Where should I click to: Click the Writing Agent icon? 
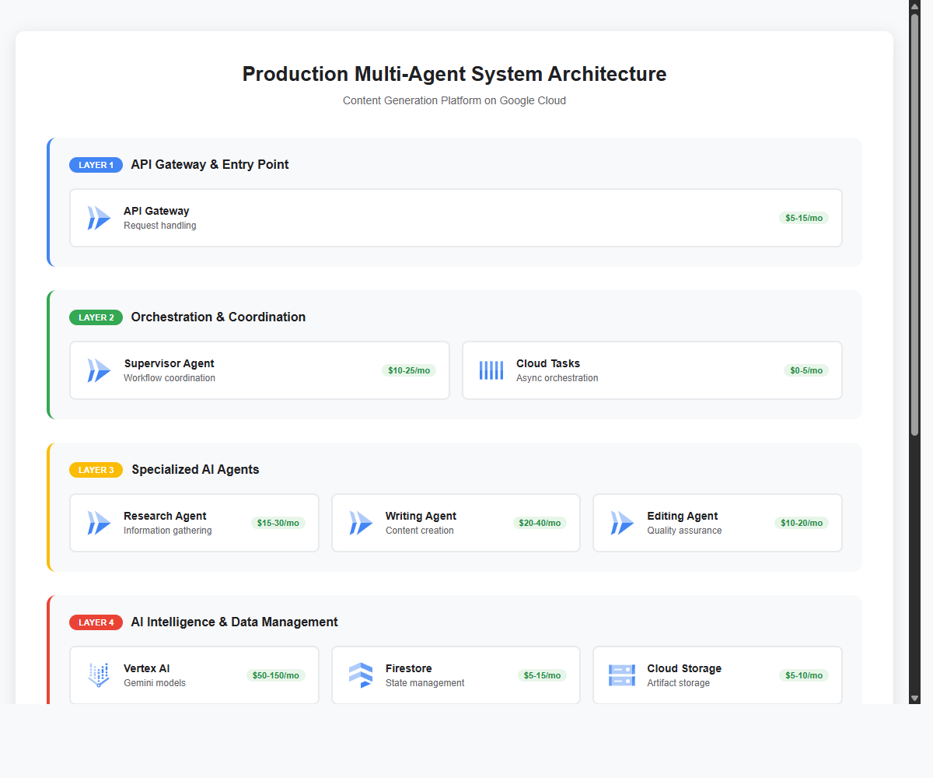[x=360, y=523]
